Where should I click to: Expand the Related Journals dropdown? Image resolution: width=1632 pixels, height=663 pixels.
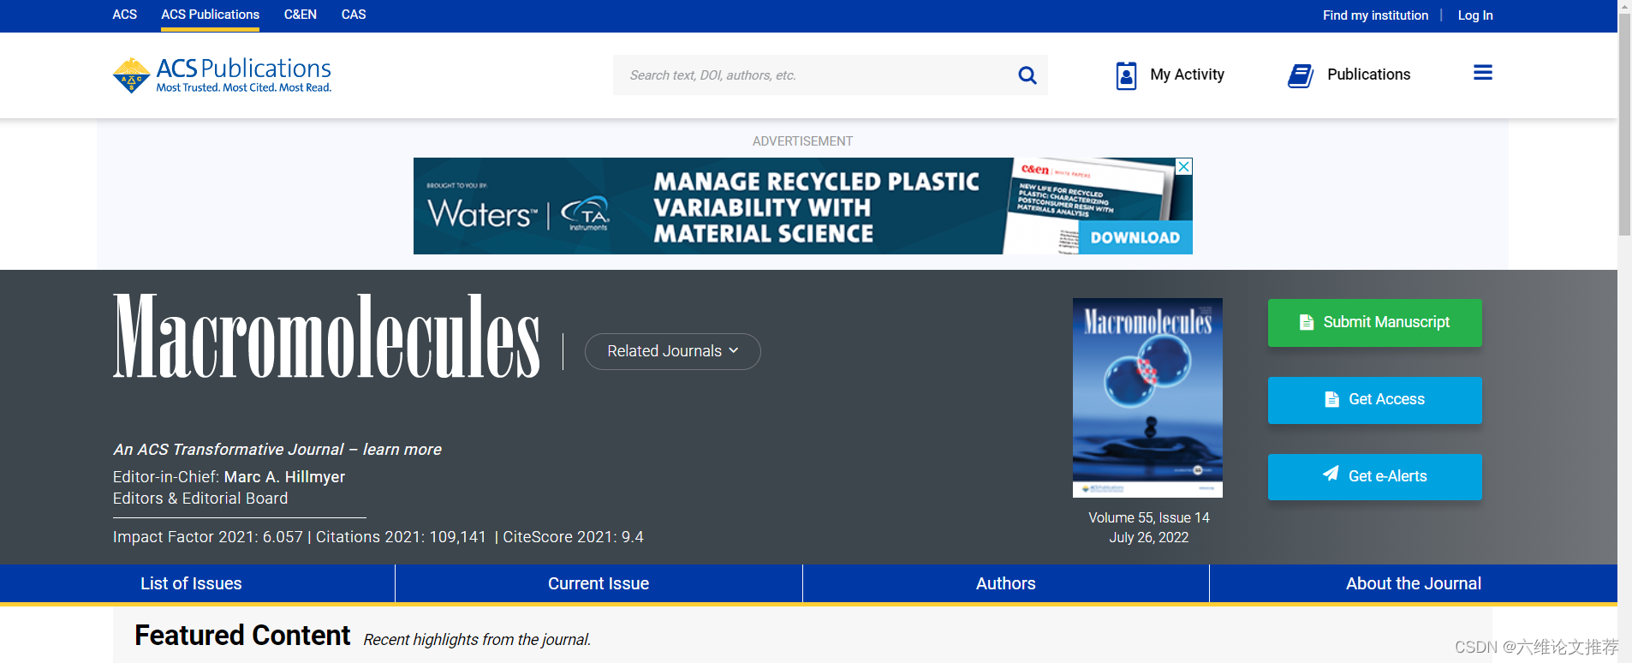pos(673,351)
